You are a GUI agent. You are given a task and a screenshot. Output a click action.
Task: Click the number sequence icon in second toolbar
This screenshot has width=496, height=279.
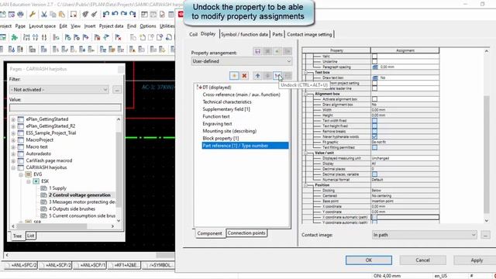pyautogui.click(x=26, y=38)
